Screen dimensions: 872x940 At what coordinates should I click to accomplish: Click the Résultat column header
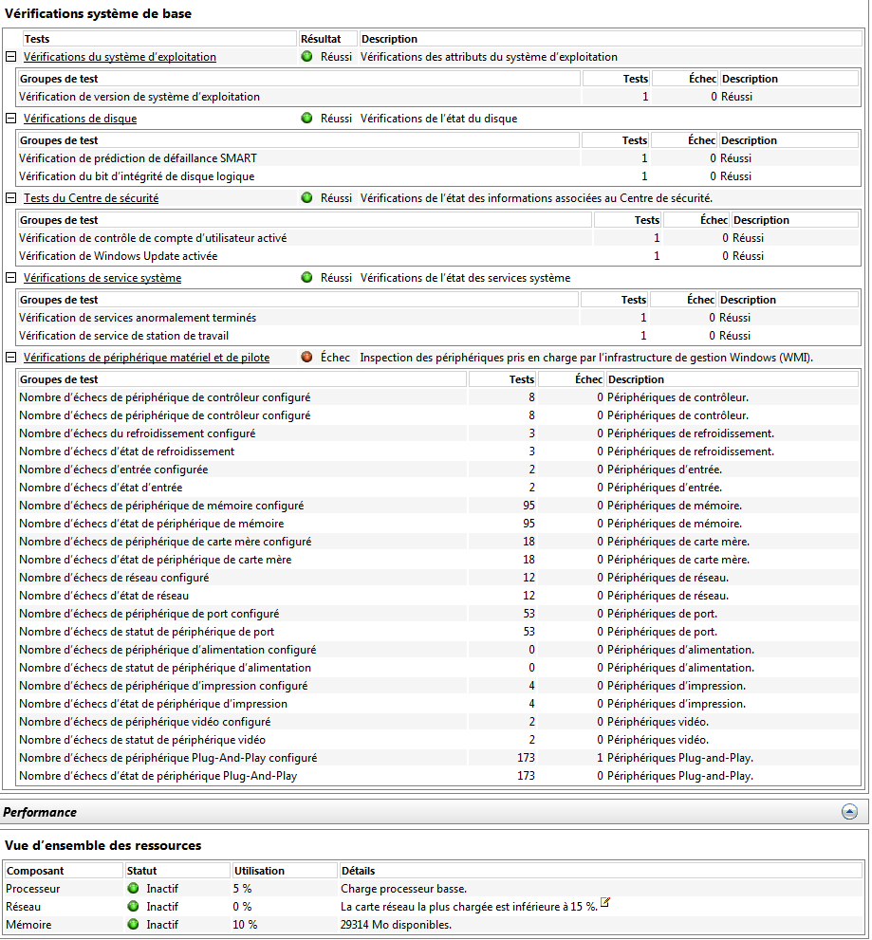click(x=328, y=39)
